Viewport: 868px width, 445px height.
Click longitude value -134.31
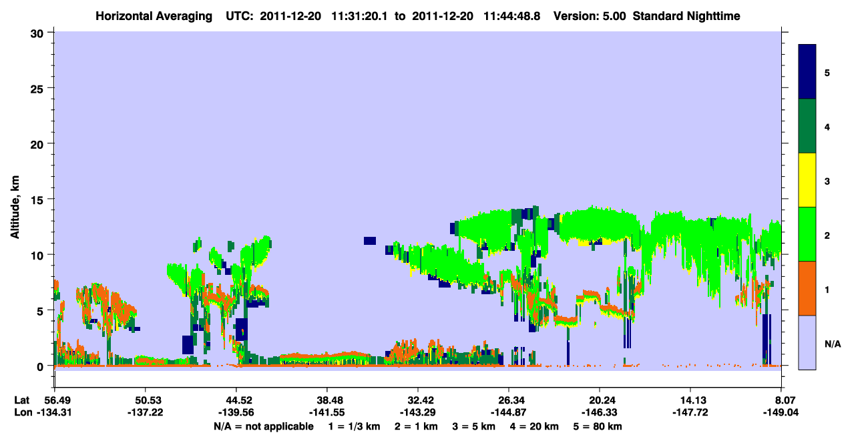[x=54, y=412]
